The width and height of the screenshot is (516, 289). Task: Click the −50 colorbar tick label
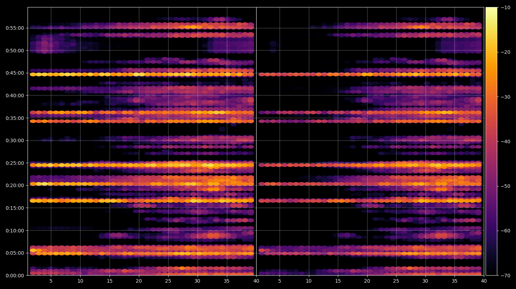(x=505, y=186)
